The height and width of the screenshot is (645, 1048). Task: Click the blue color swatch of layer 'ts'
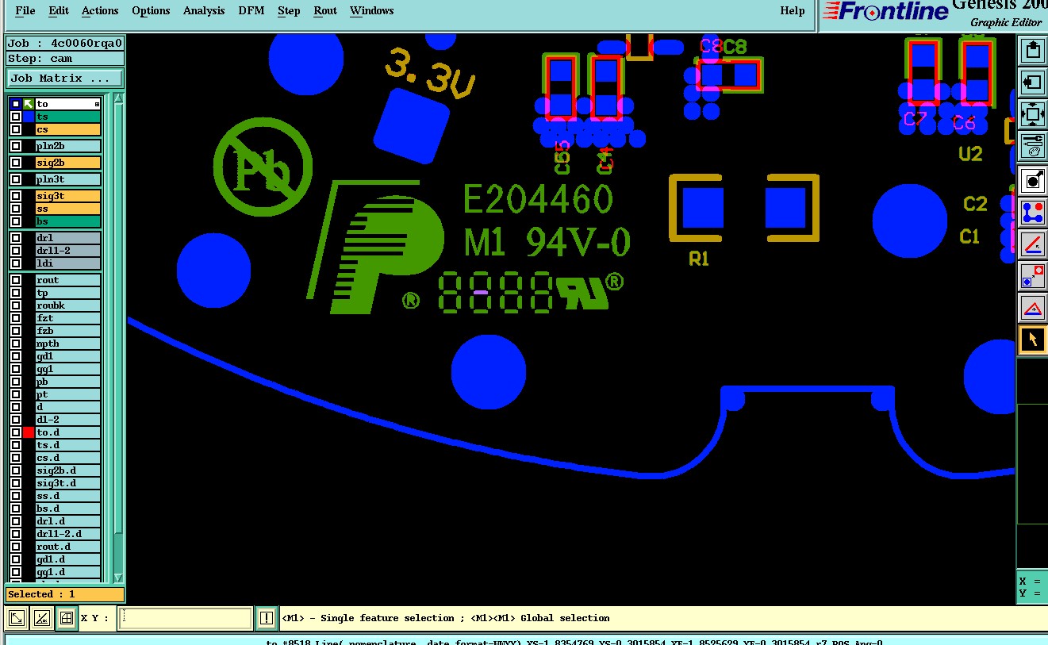click(x=29, y=117)
